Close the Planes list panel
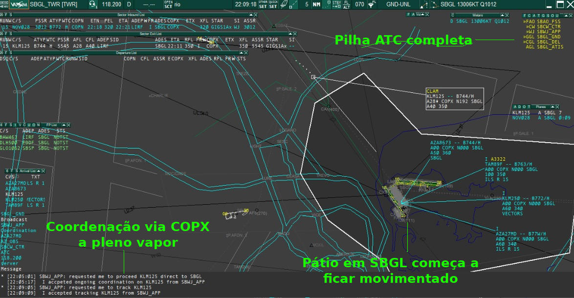 (x=557, y=107)
